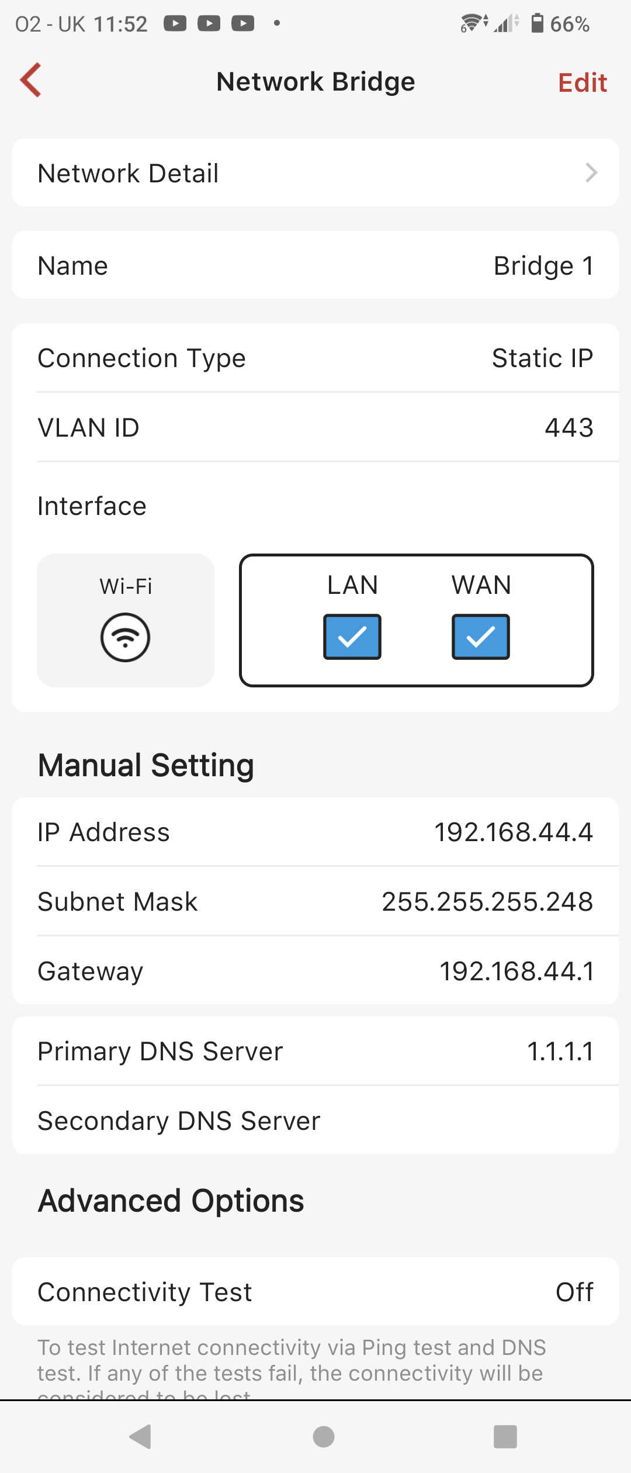Select the Primary DNS Server 1.1.1.1 row
Screen dimensions: 631x1473
tap(315, 1051)
